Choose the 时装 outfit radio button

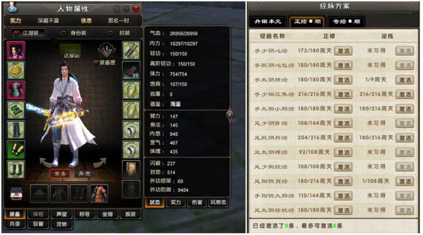coord(110,33)
